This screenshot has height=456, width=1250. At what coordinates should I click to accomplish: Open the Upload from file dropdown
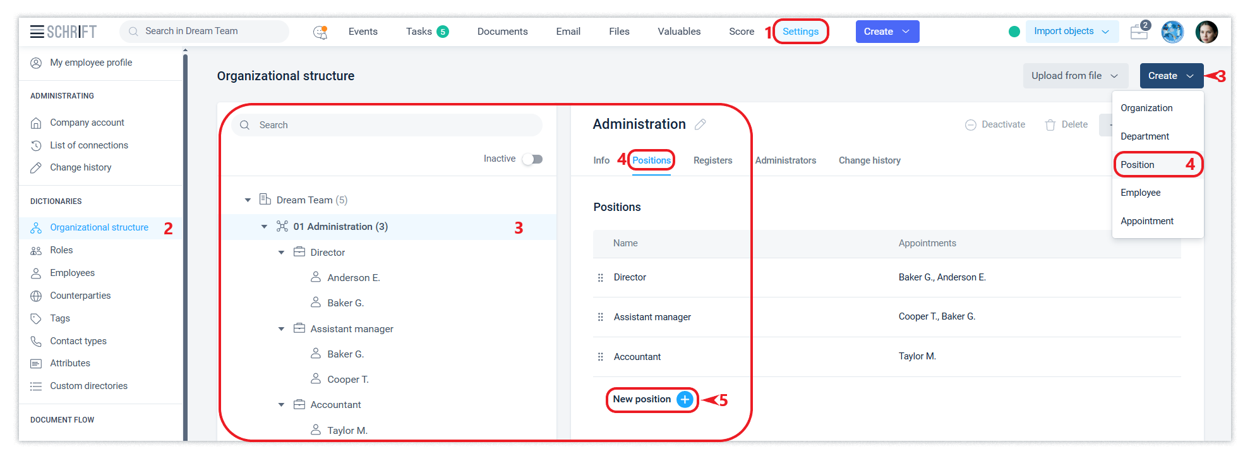pyautogui.click(x=1074, y=76)
